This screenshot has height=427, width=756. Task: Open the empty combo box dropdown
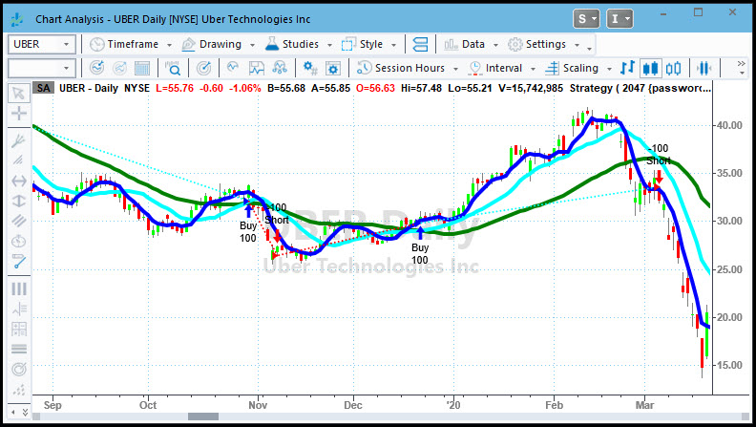pos(66,68)
